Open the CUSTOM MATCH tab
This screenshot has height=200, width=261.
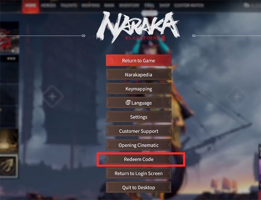(x=189, y=5)
